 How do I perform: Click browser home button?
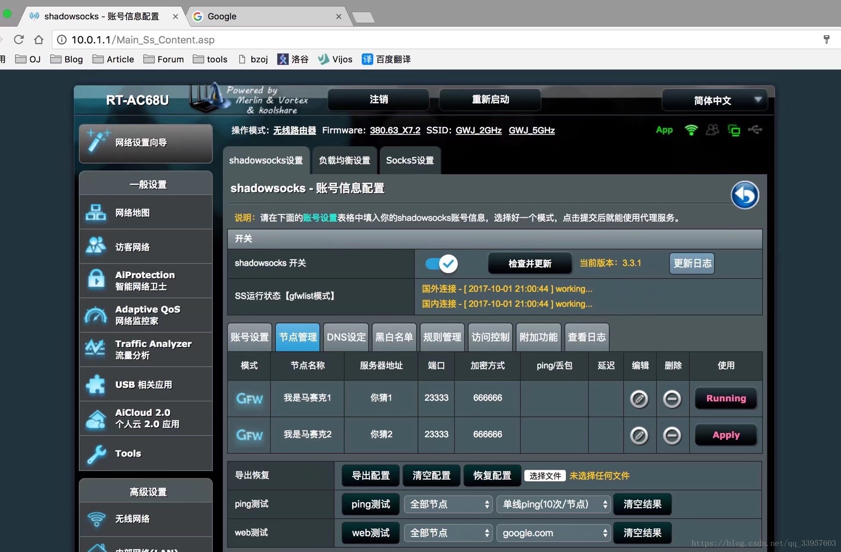click(x=39, y=40)
